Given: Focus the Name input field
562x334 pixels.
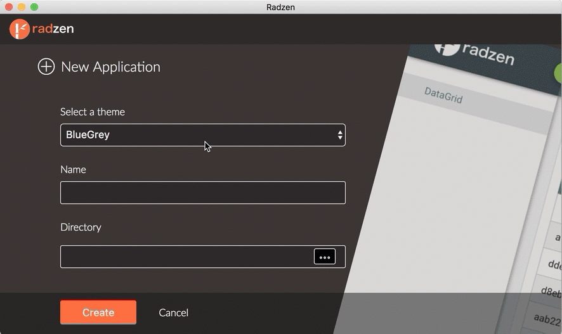Looking at the screenshot, I should [203, 193].
